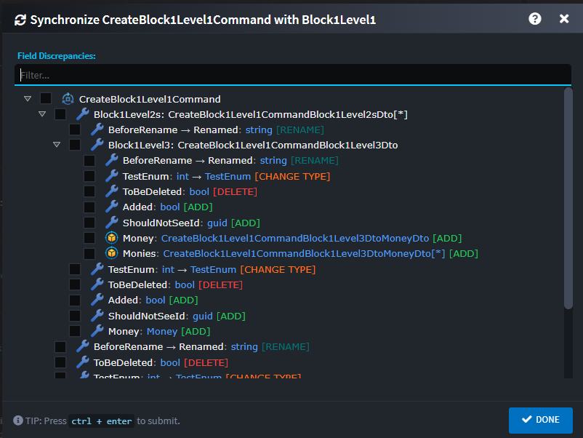
Task: Collapse the CreateBlock1Level1Command root node
Action: point(28,99)
